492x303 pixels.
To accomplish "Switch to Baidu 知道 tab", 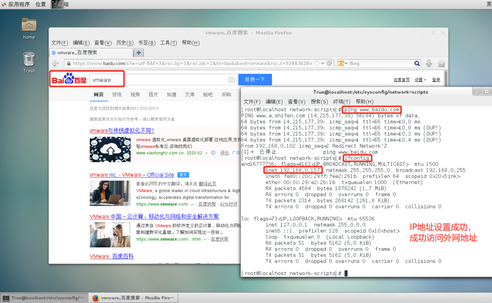I will click(x=171, y=94).
